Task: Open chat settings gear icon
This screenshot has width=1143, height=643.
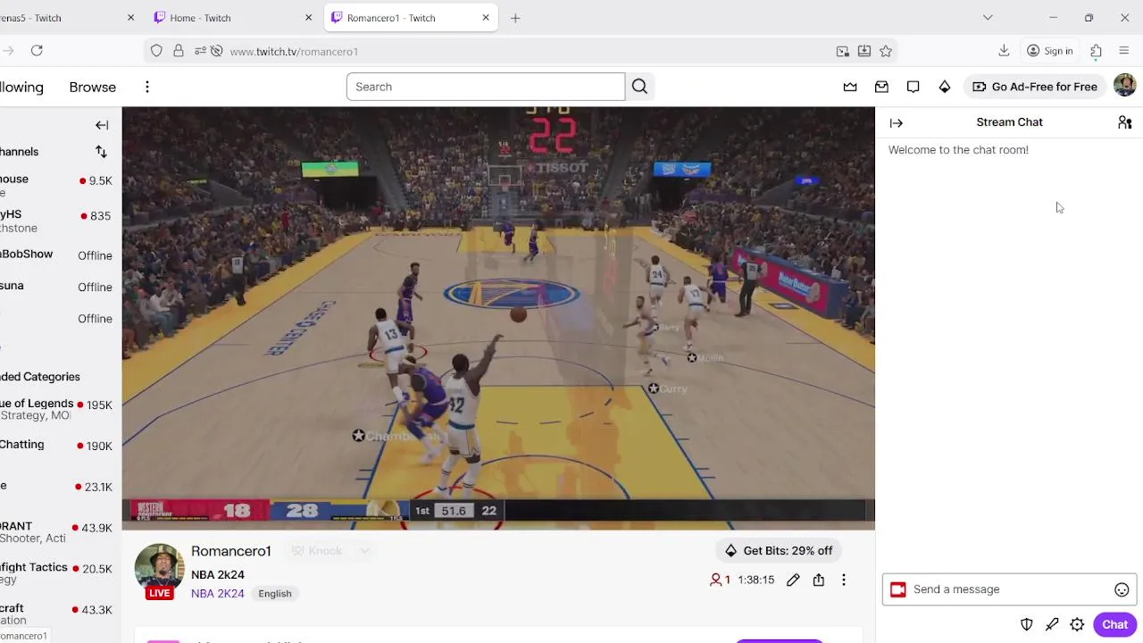Action: (1077, 624)
